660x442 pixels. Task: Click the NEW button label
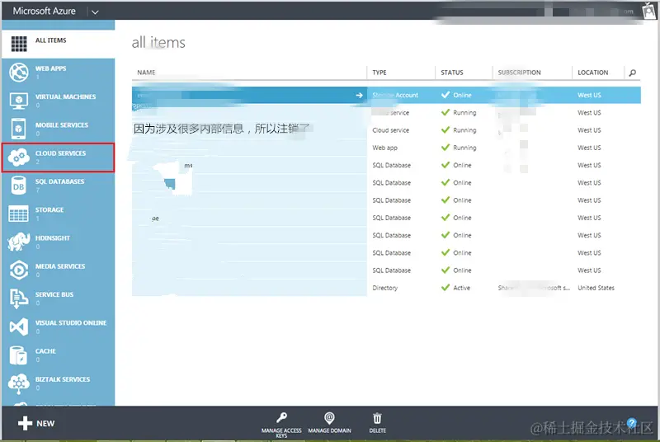[45, 424]
